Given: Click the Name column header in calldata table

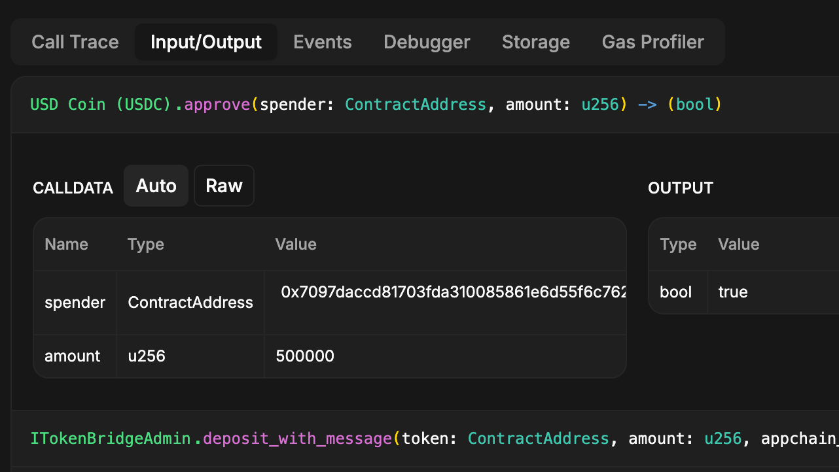Looking at the screenshot, I should pos(66,244).
